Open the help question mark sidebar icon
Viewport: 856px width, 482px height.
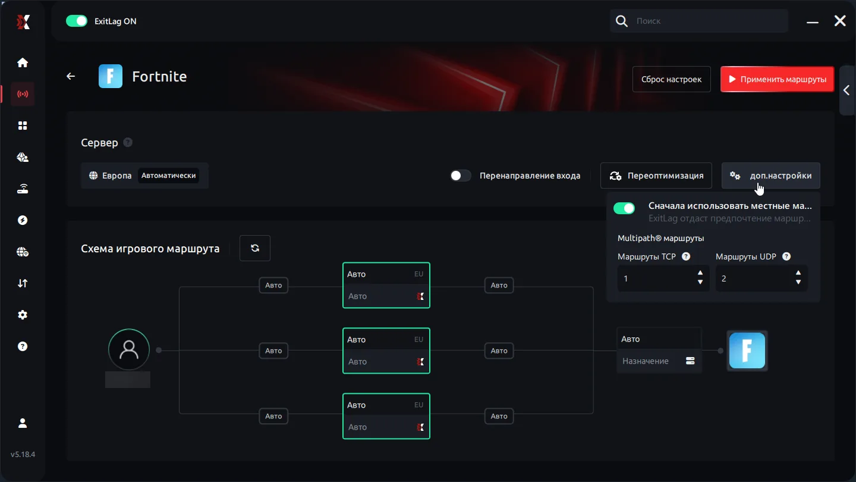pyautogui.click(x=23, y=346)
